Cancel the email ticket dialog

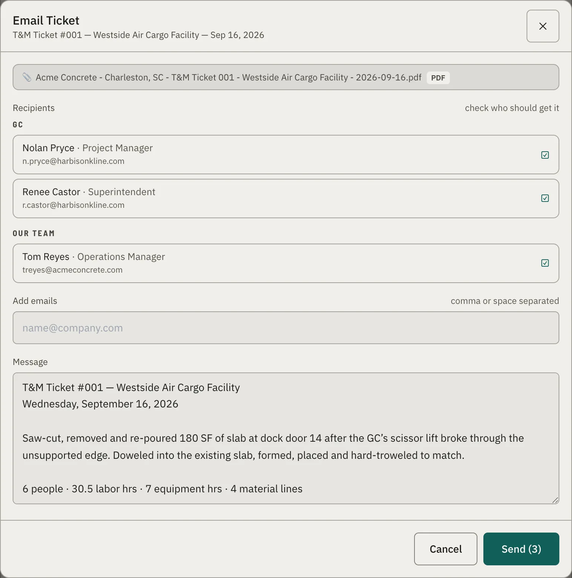click(x=445, y=549)
